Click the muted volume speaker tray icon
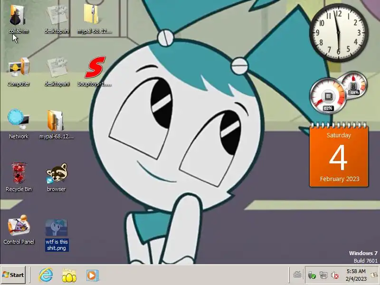380x285 pixels. 335,275
